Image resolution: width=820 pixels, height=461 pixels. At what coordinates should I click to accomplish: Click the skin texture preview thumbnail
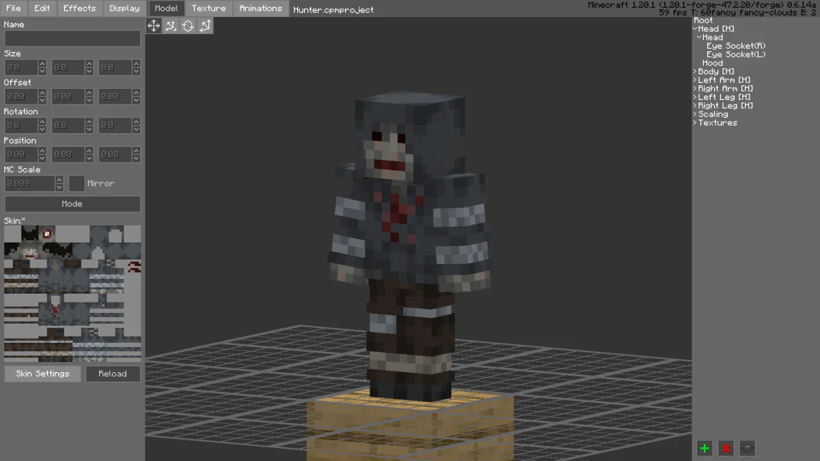pyautogui.click(x=72, y=294)
